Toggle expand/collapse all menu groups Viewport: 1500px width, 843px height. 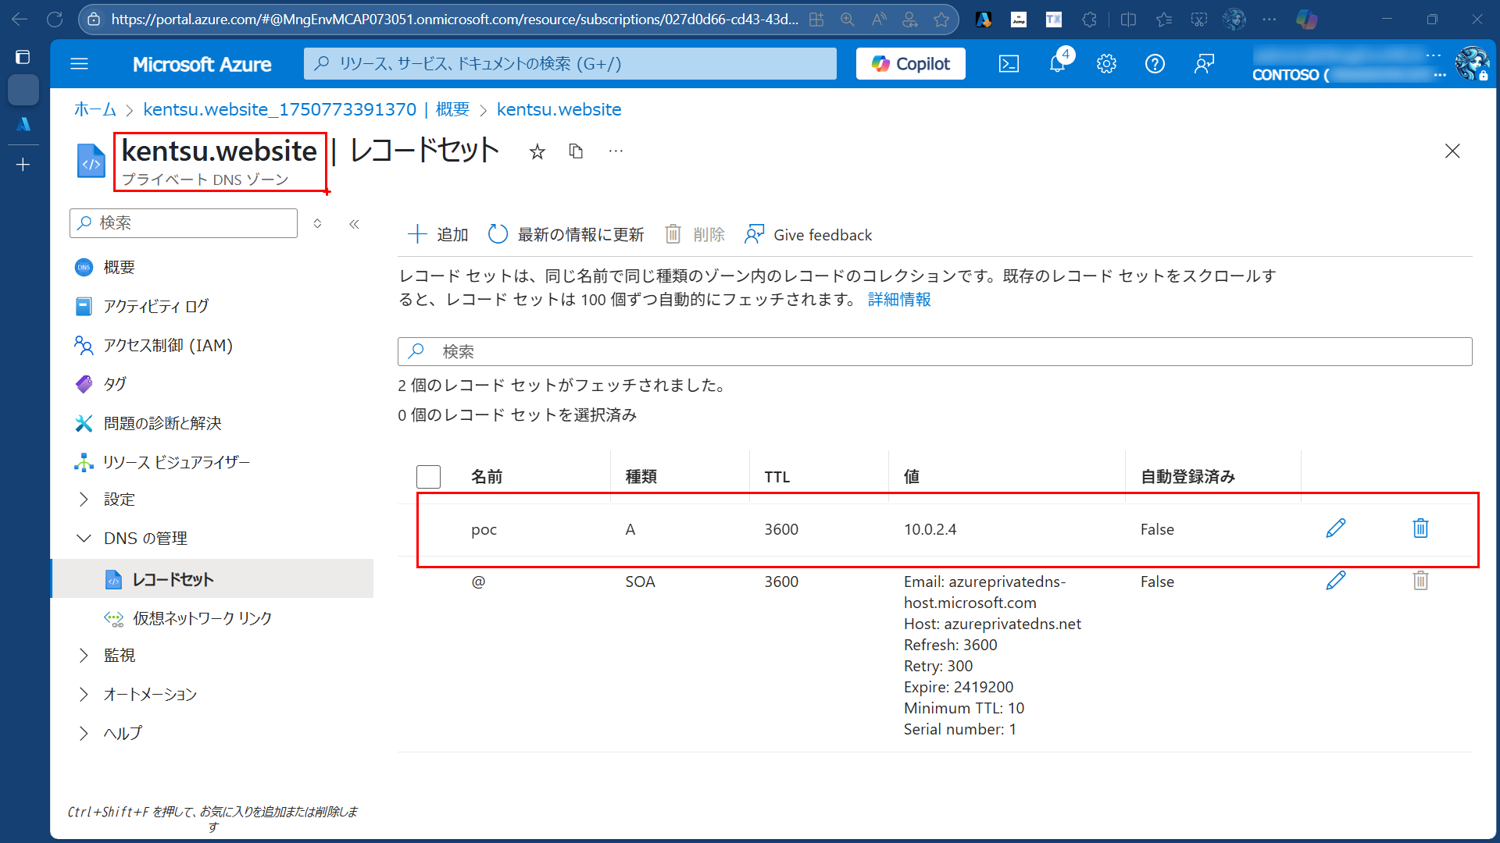coord(317,224)
